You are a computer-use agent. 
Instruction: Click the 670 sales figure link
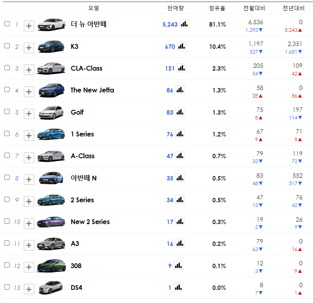click(x=170, y=46)
